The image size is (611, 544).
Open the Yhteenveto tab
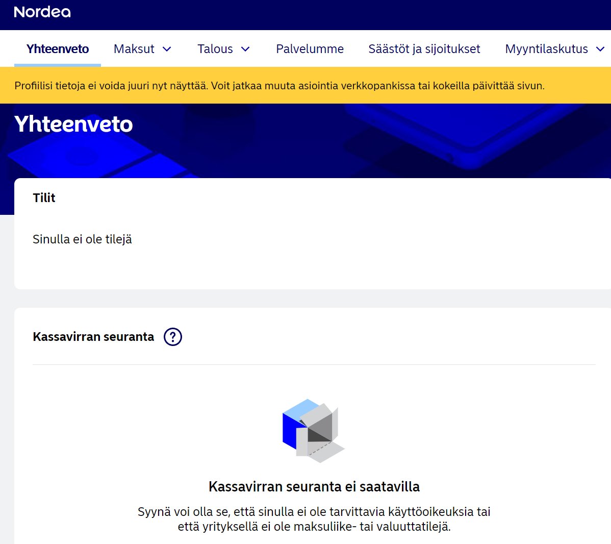(58, 49)
